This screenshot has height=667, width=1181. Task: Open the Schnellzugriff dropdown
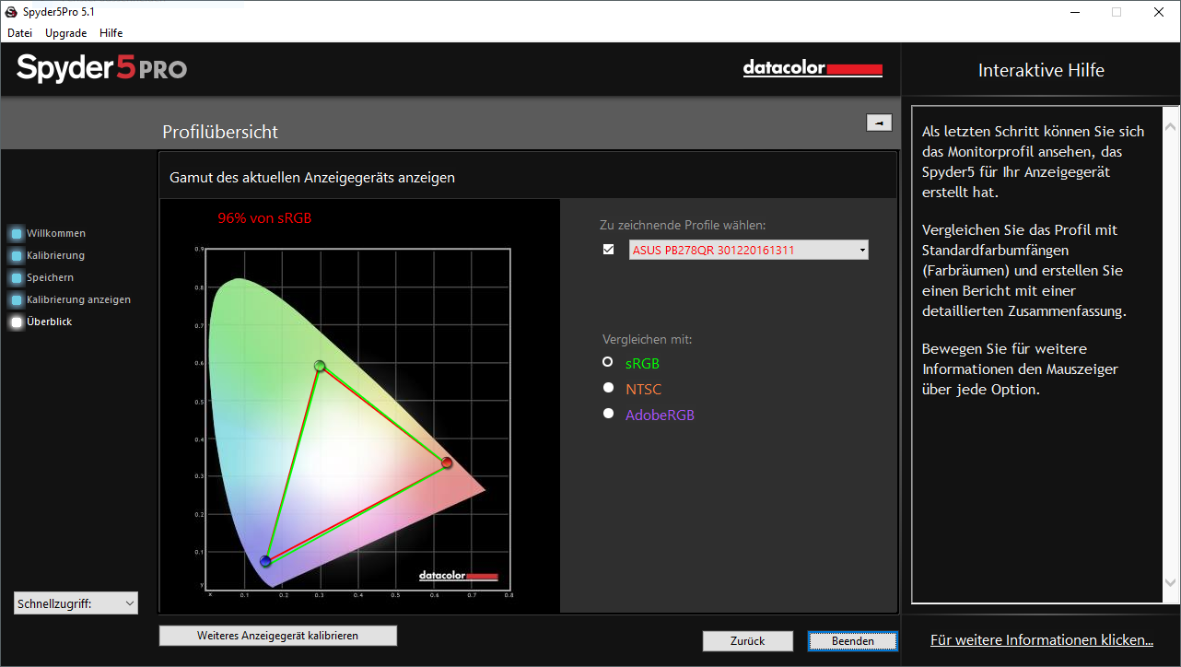[x=76, y=603]
